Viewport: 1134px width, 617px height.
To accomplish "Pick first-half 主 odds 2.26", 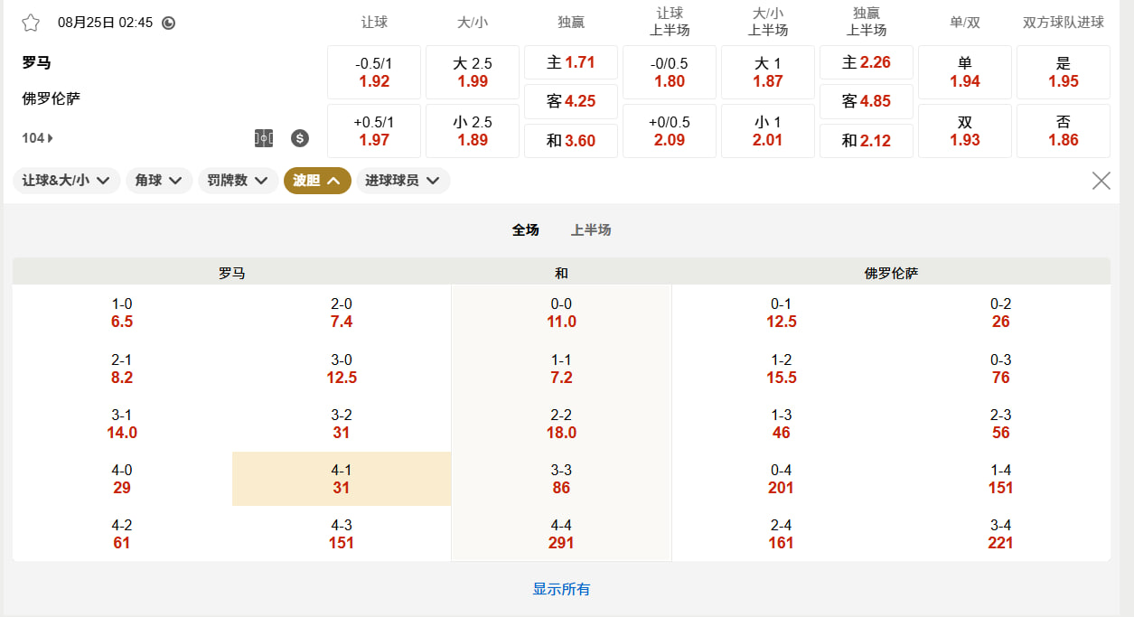I will click(x=867, y=62).
